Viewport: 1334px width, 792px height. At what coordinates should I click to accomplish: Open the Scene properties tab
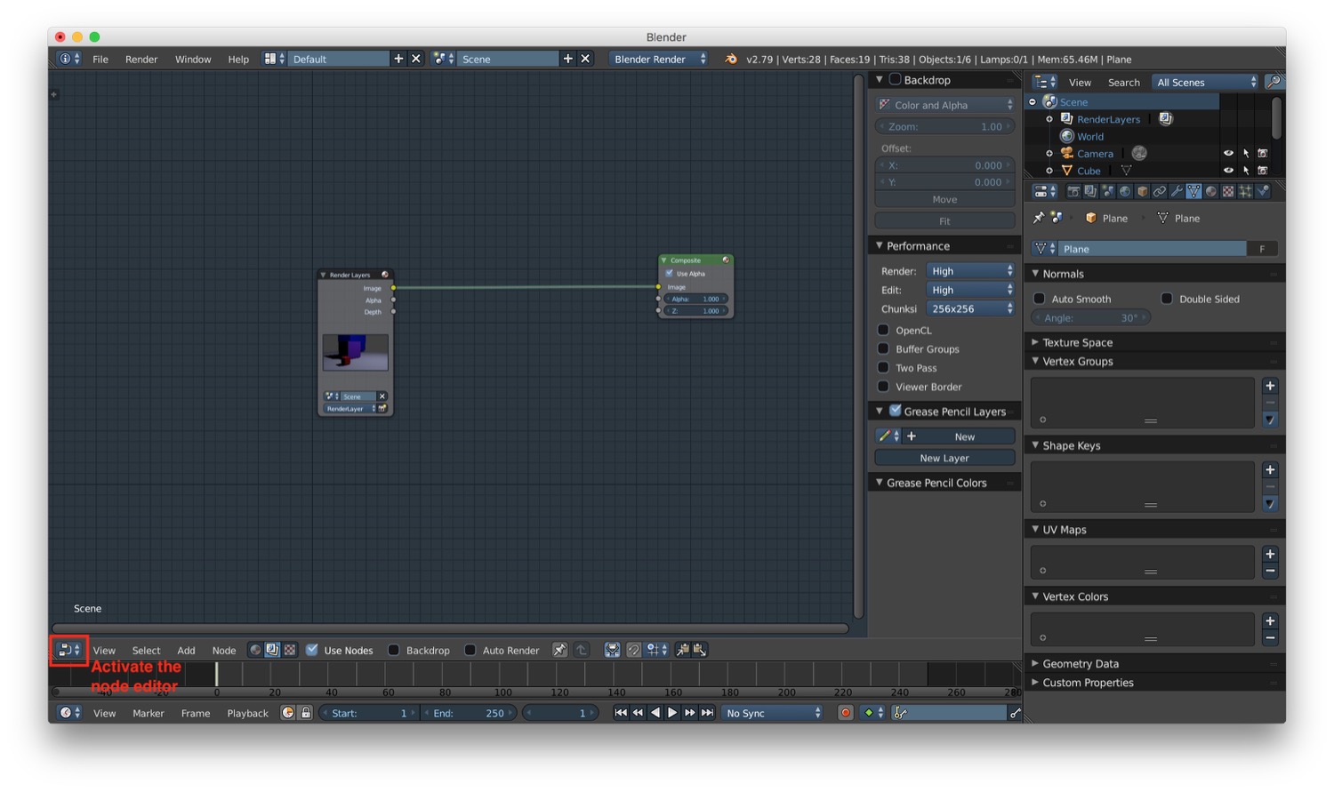(x=1108, y=191)
